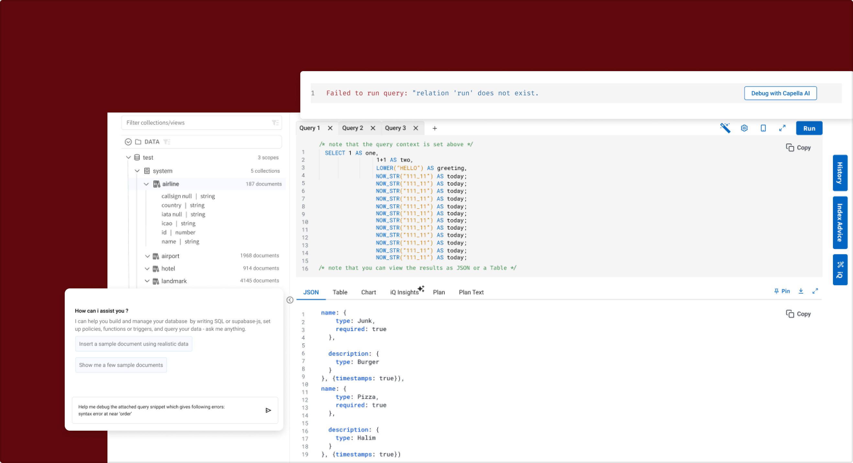The image size is (853, 463).
Task: Collapse the airline collection
Action: [146, 184]
